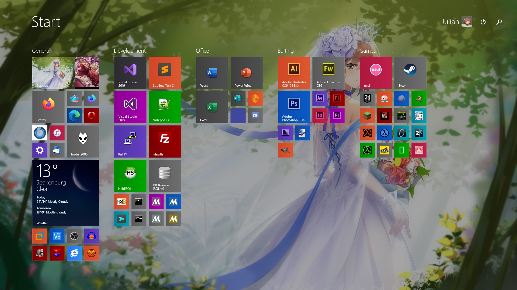517x290 pixels.
Task: Open Excel tile
Action: pyautogui.click(x=212, y=107)
